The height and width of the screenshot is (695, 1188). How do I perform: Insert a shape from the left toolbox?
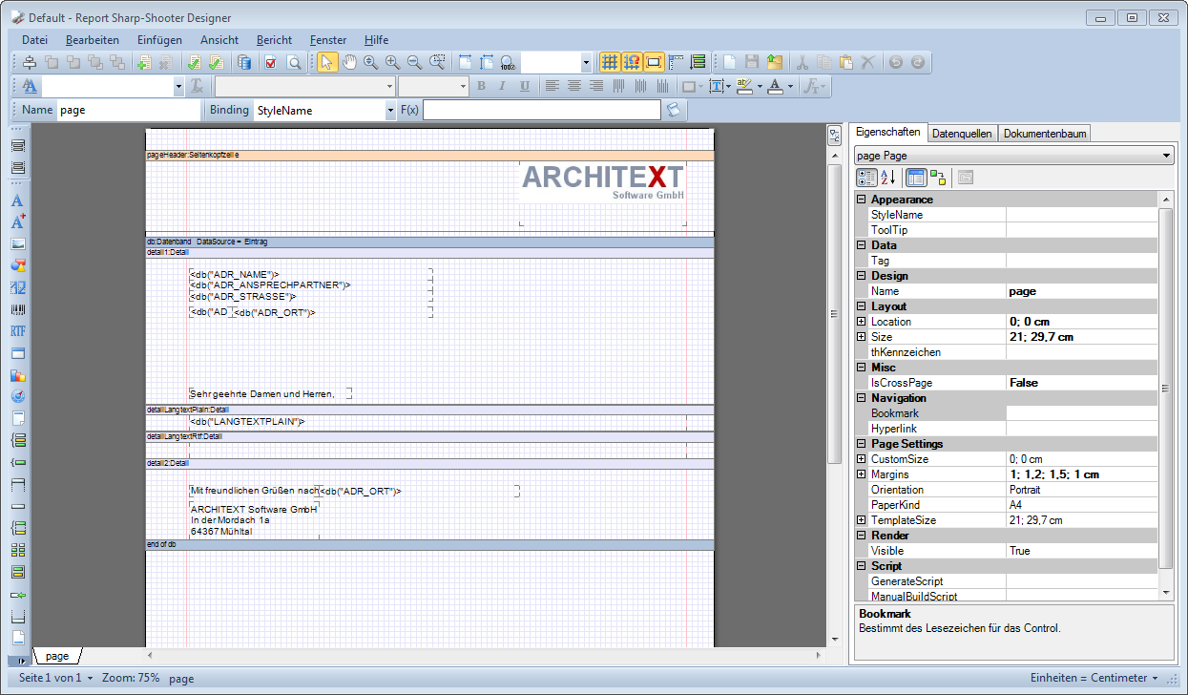point(18,265)
